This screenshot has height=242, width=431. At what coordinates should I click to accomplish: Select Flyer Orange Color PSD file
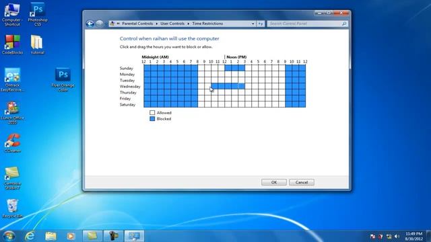pos(63,80)
